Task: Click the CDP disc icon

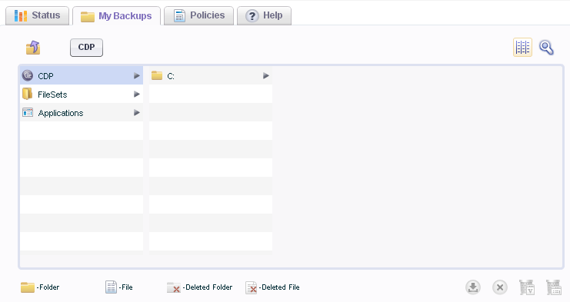Action: pos(28,75)
